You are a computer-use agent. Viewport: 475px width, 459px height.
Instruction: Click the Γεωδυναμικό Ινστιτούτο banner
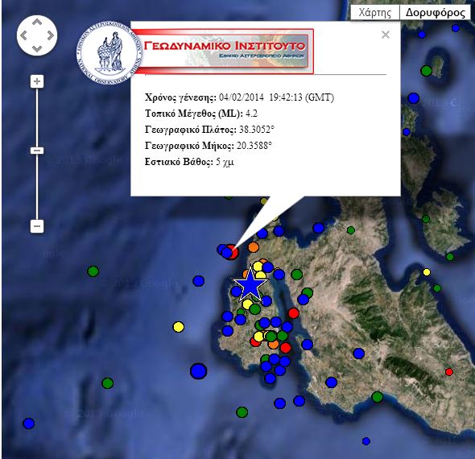(x=224, y=52)
